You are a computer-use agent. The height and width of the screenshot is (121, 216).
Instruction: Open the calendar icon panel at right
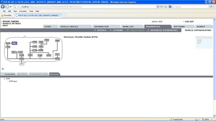point(199,42)
